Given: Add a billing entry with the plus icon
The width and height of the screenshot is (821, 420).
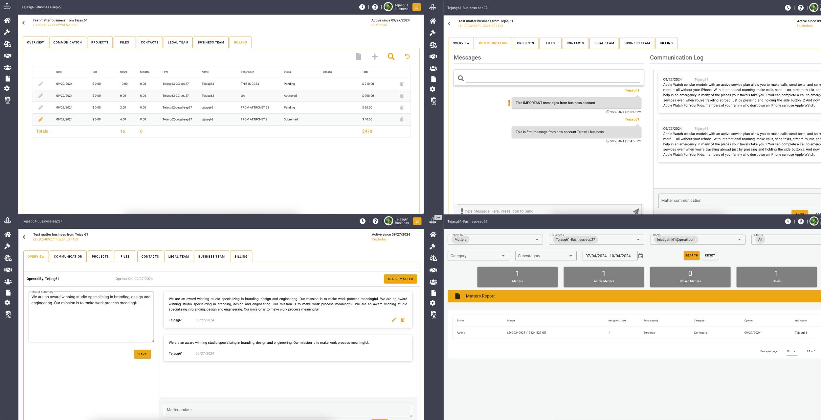Looking at the screenshot, I should pyautogui.click(x=375, y=57).
